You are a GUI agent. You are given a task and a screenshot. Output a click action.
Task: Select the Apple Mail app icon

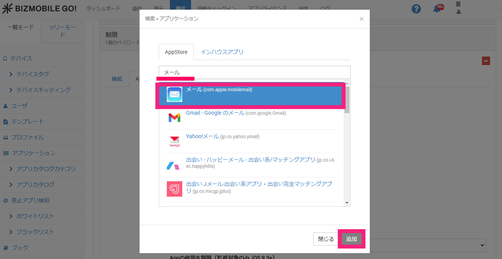click(x=174, y=94)
